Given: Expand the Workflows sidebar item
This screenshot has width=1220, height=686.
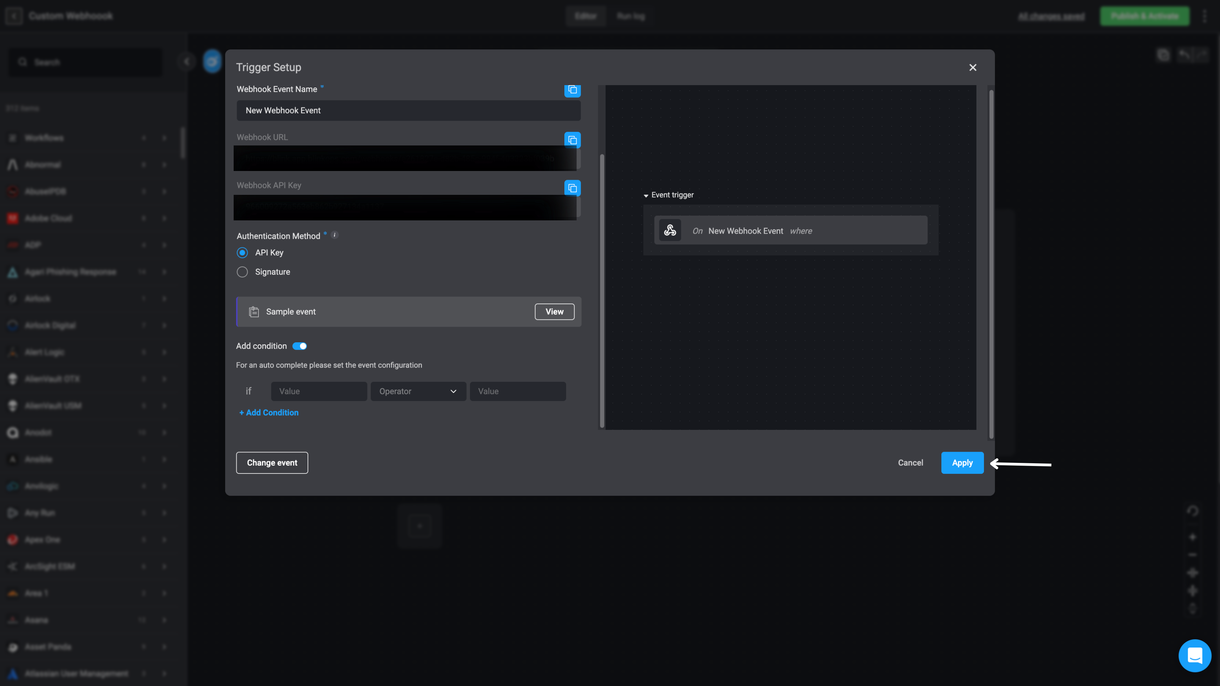Looking at the screenshot, I should coord(165,138).
